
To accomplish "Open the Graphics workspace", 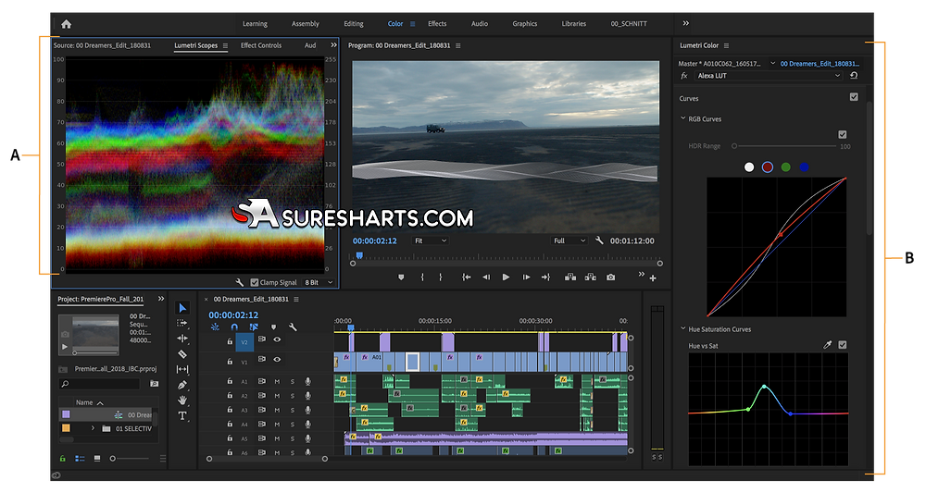I will click(x=524, y=24).
